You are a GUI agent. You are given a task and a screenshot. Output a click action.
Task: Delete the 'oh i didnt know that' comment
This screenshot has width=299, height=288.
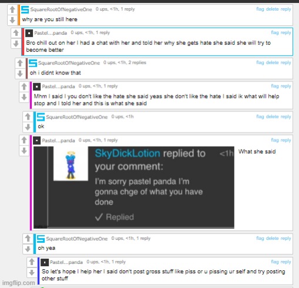(x=272, y=62)
